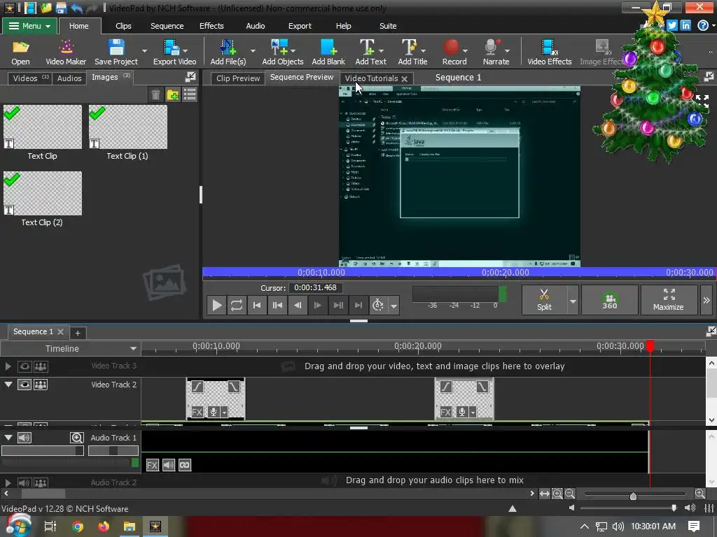The image size is (717, 537).
Task: Click the playback speed clock icon
Action: tap(378, 305)
